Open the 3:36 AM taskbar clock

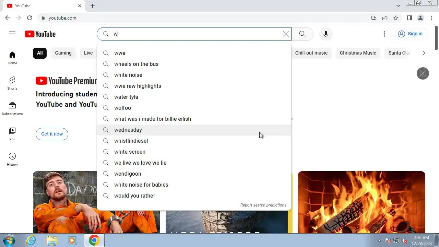coord(421,240)
